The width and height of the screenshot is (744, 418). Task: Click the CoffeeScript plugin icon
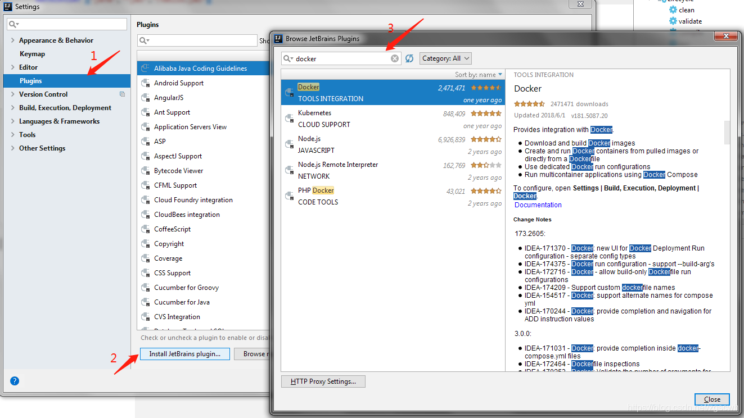coord(145,229)
